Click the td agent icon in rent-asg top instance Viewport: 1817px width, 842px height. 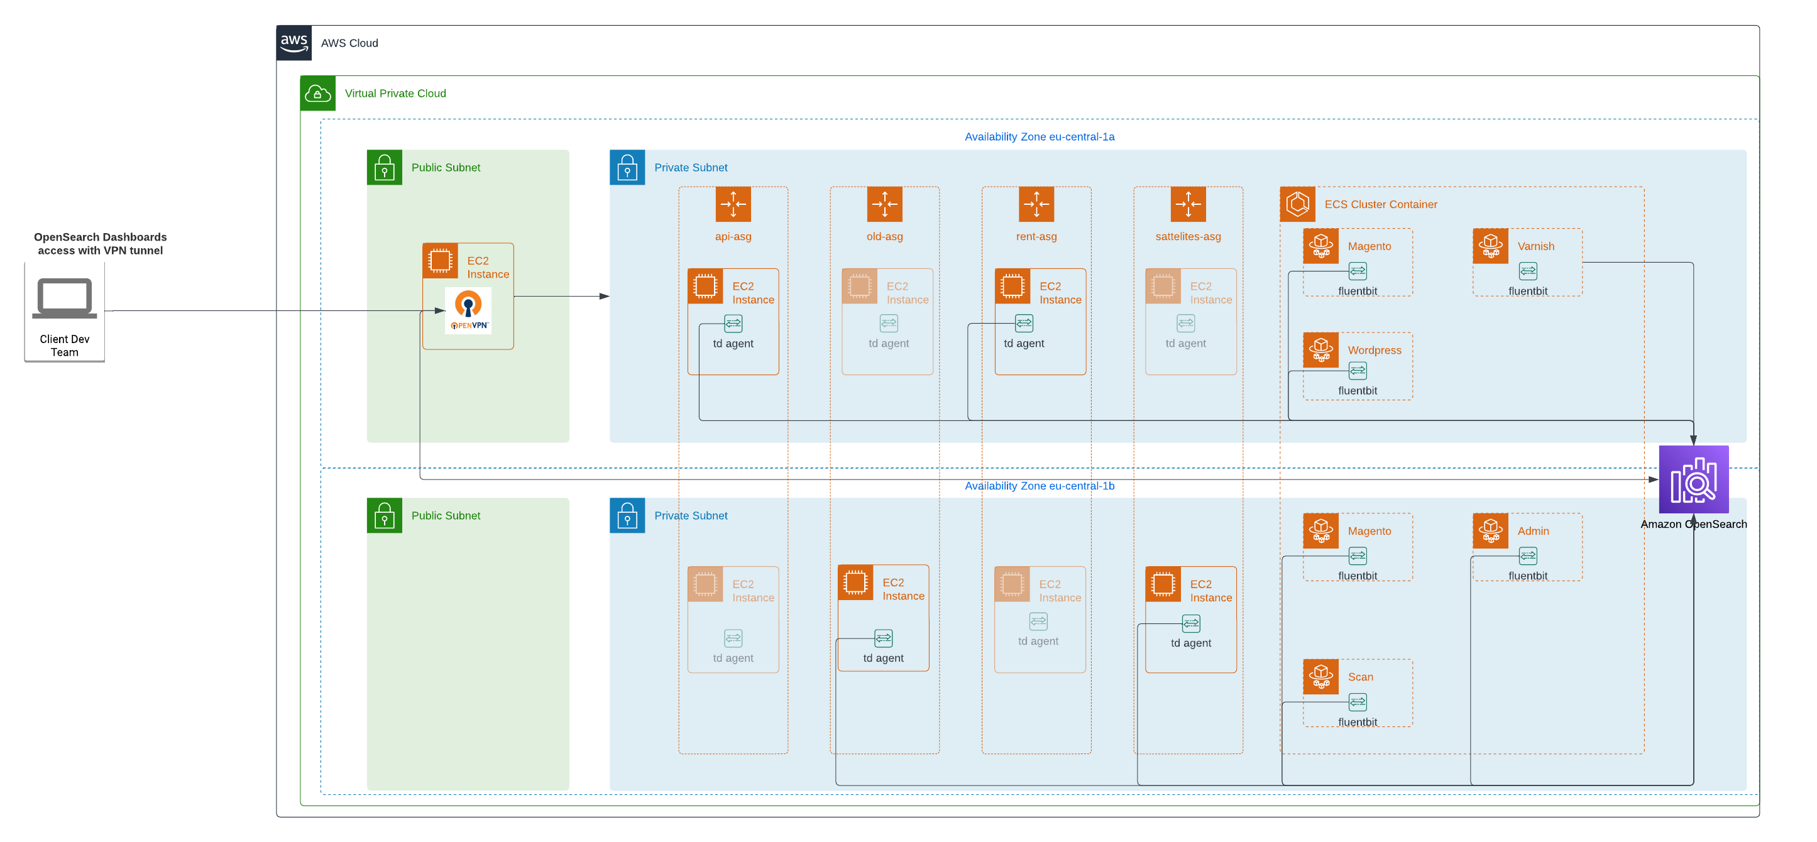point(1024,324)
